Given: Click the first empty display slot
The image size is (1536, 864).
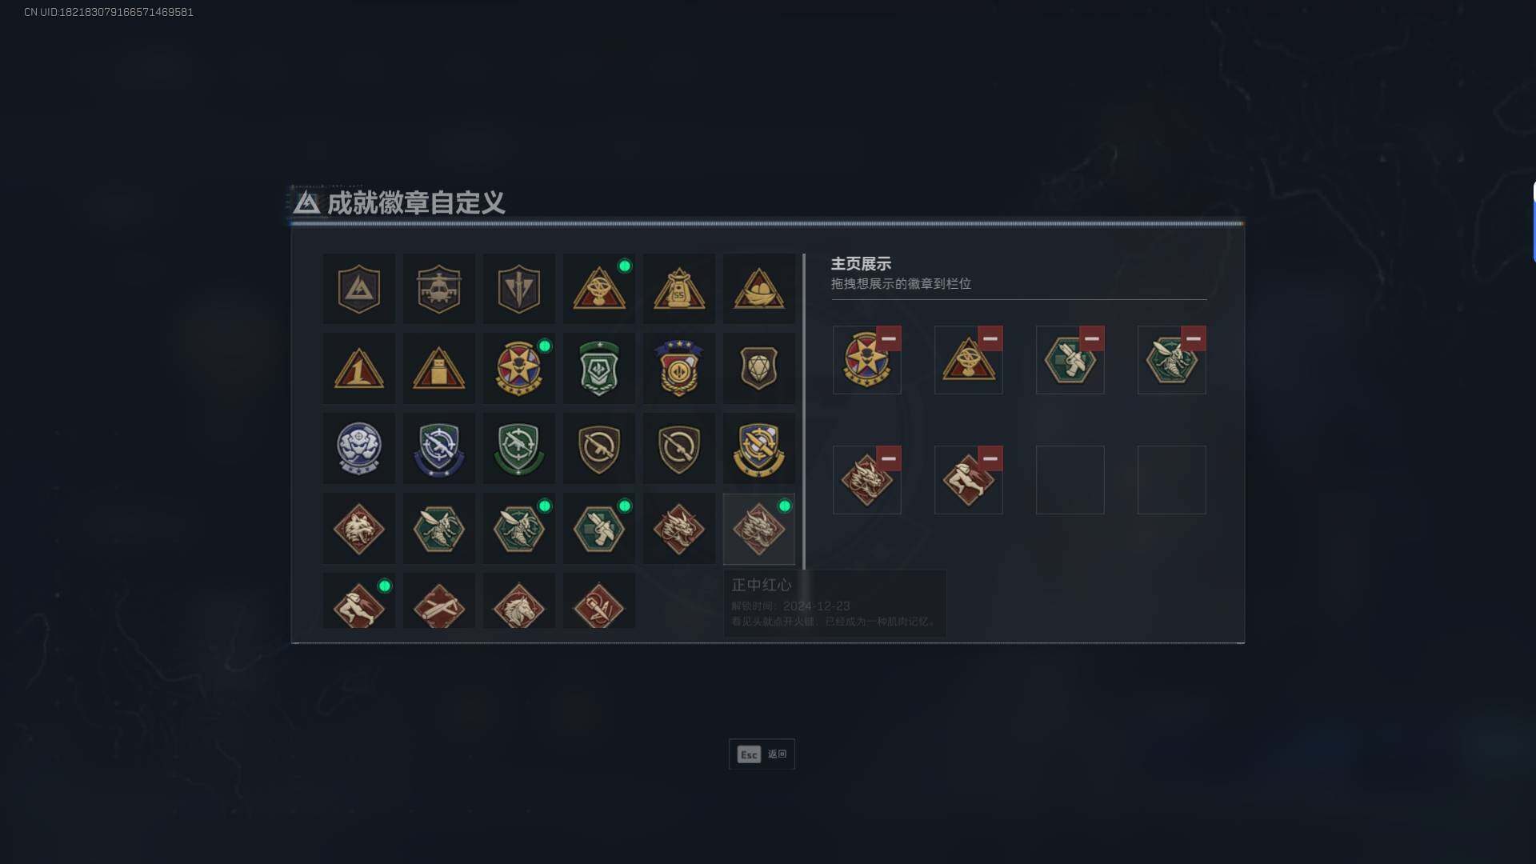Looking at the screenshot, I should pos(1070,480).
